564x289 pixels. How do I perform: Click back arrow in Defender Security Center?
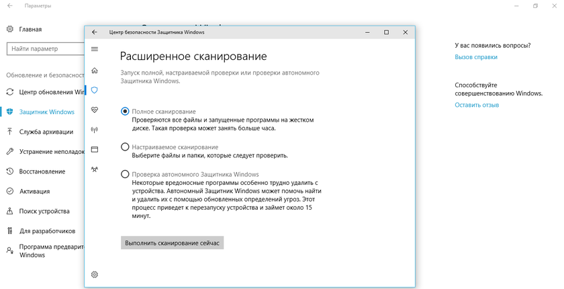[95, 32]
